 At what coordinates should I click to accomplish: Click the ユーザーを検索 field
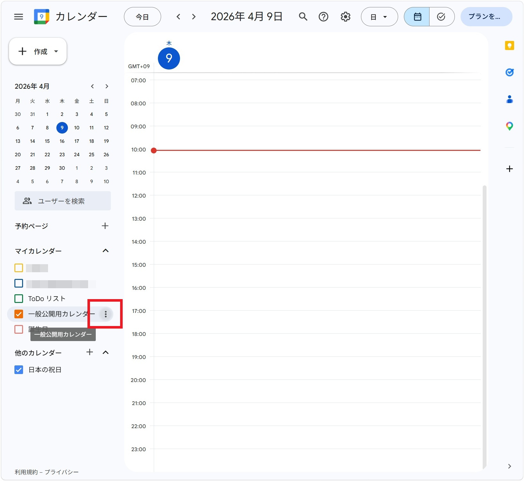point(62,201)
